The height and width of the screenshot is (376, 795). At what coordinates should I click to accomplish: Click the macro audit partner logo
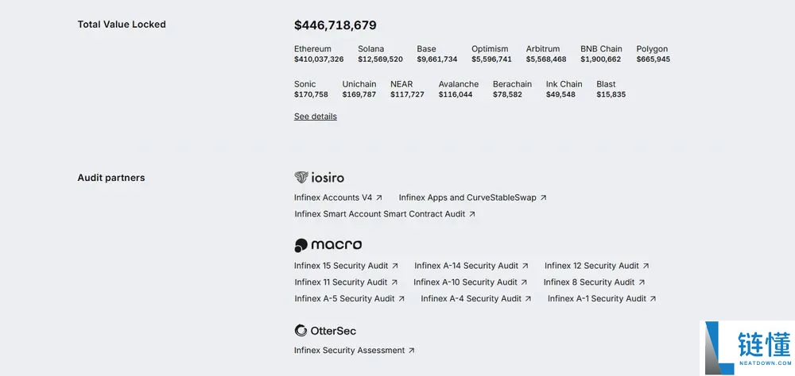[328, 245]
